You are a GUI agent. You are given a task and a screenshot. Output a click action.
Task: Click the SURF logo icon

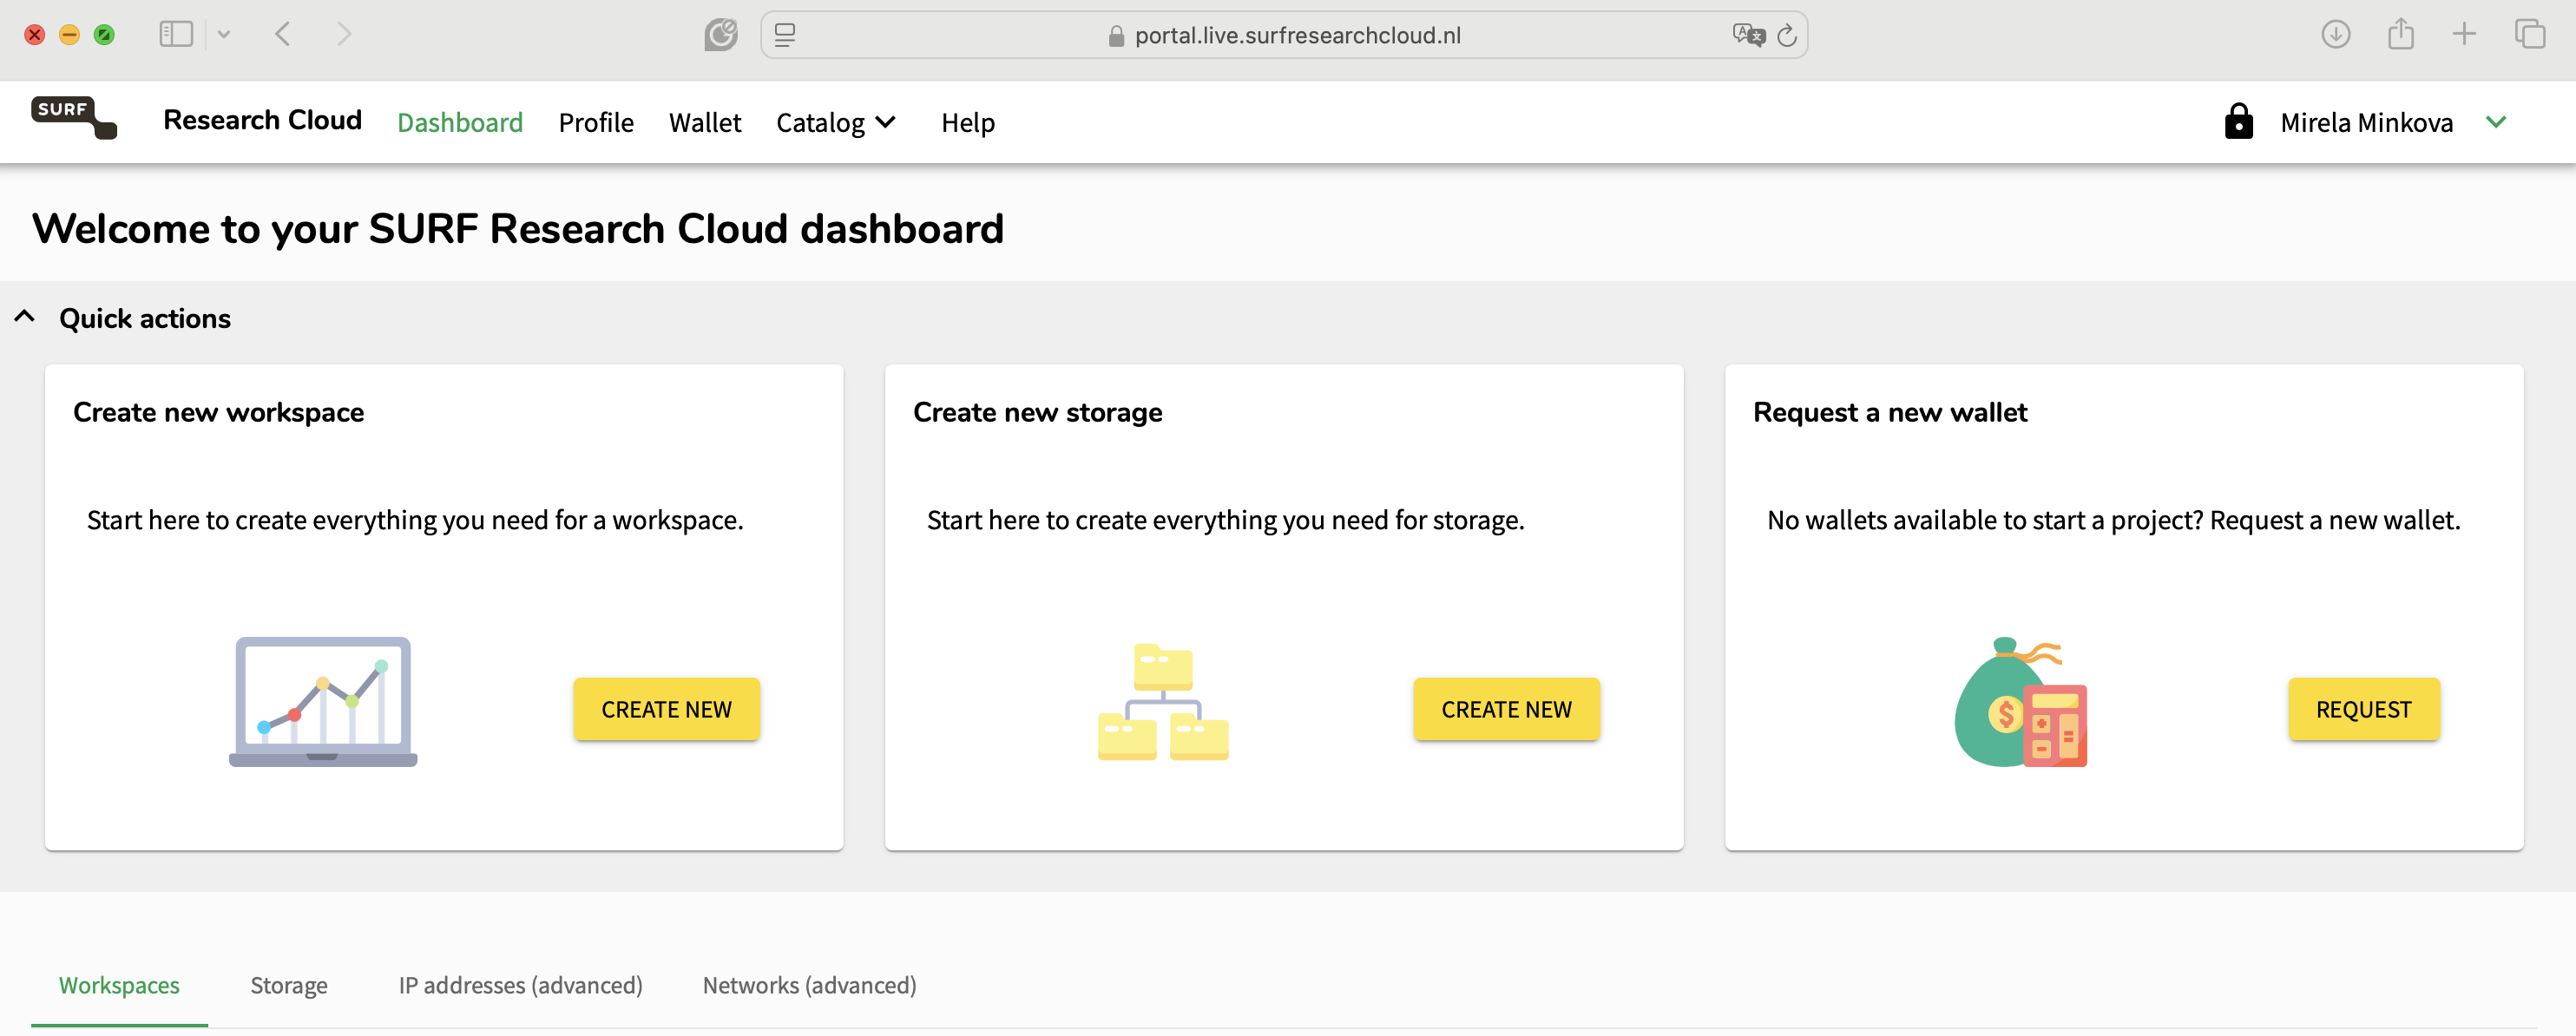74,118
